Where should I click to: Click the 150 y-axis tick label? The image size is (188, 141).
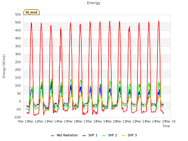(18, 78)
